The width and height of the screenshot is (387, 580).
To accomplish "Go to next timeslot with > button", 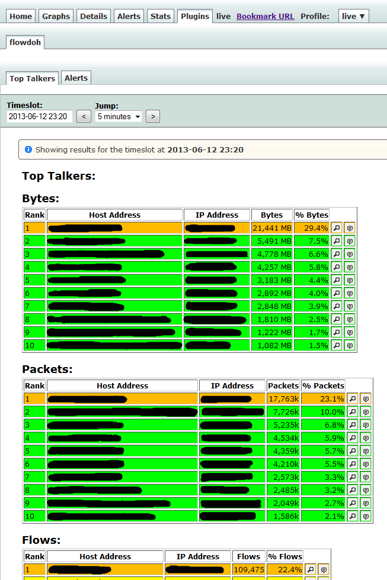I will pyautogui.click(x=153, y=116).
